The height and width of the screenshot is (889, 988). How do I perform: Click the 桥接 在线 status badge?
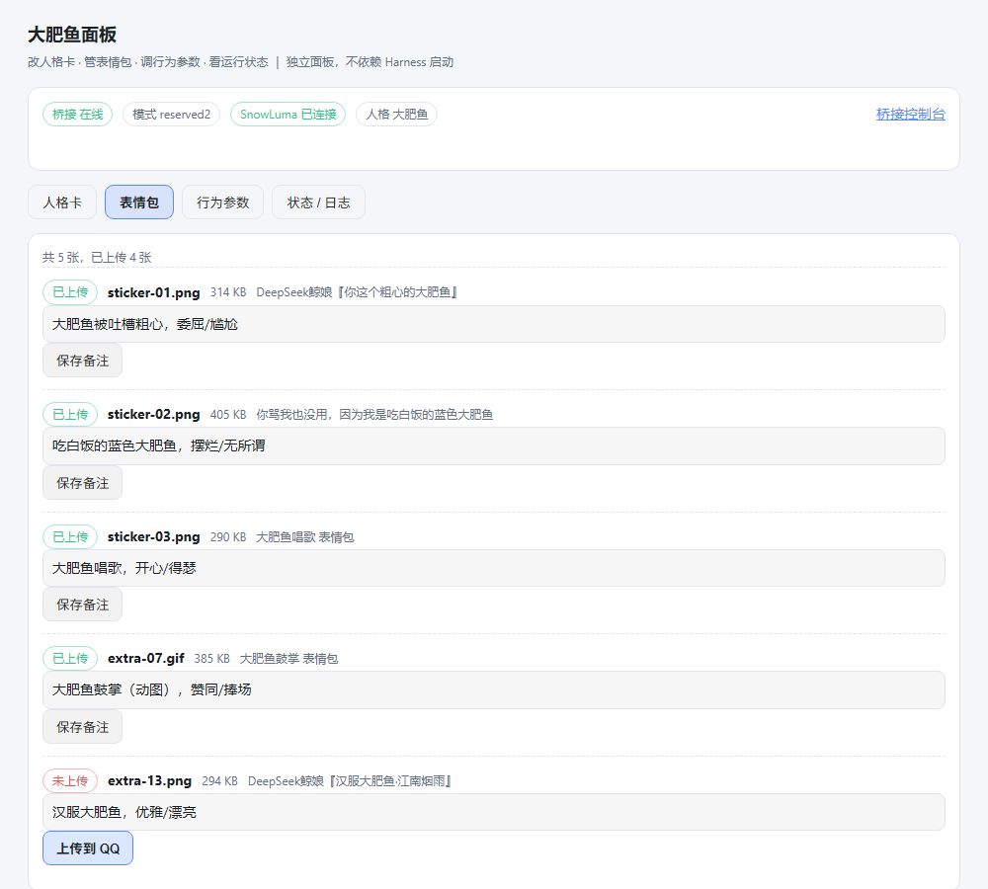77,114
